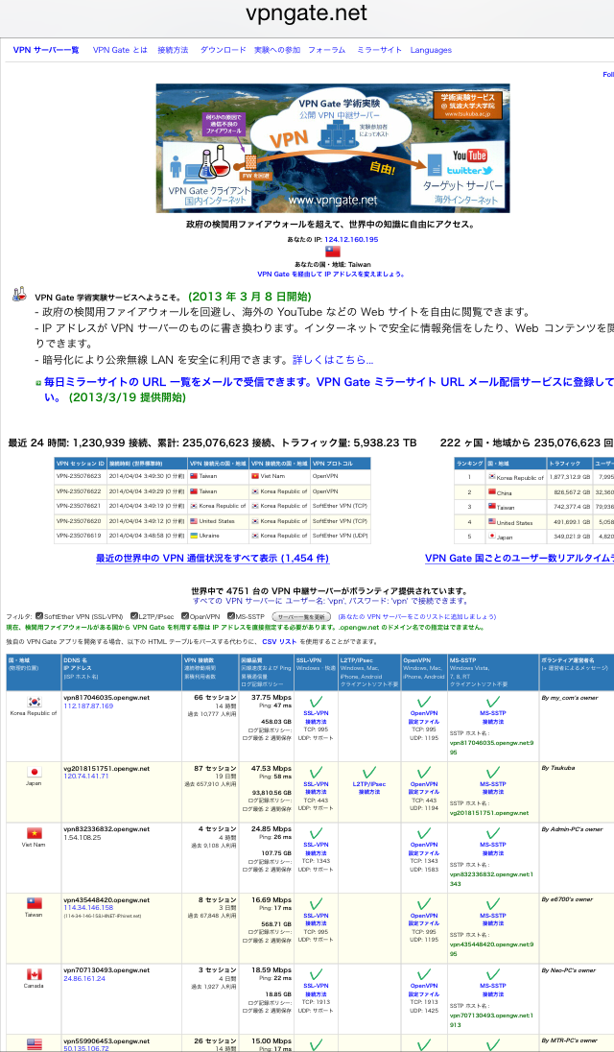Viewport: 614px width, 1052px height.
Task: Click OpenVPN checkmark in Korea server row
Action: point(424,704)
